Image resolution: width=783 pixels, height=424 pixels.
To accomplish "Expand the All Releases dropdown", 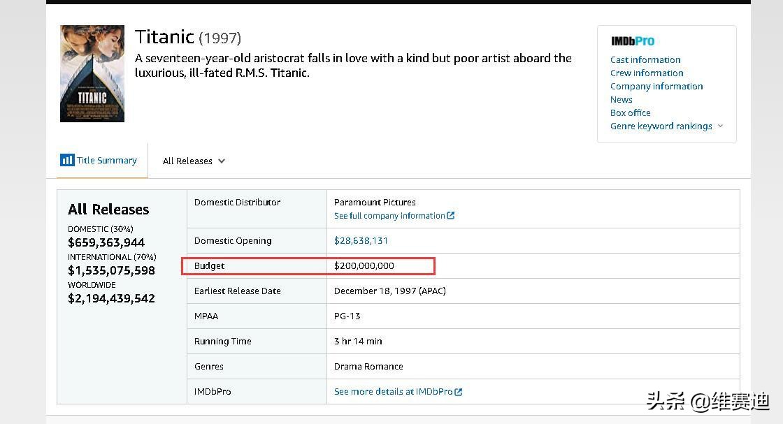I will [x=194, y=161].
